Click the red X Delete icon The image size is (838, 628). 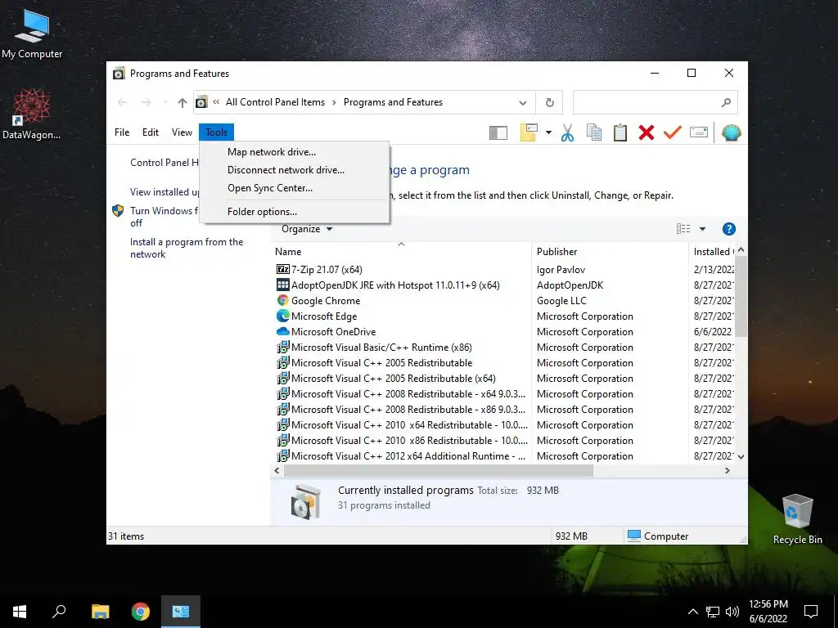pos(647,132)
